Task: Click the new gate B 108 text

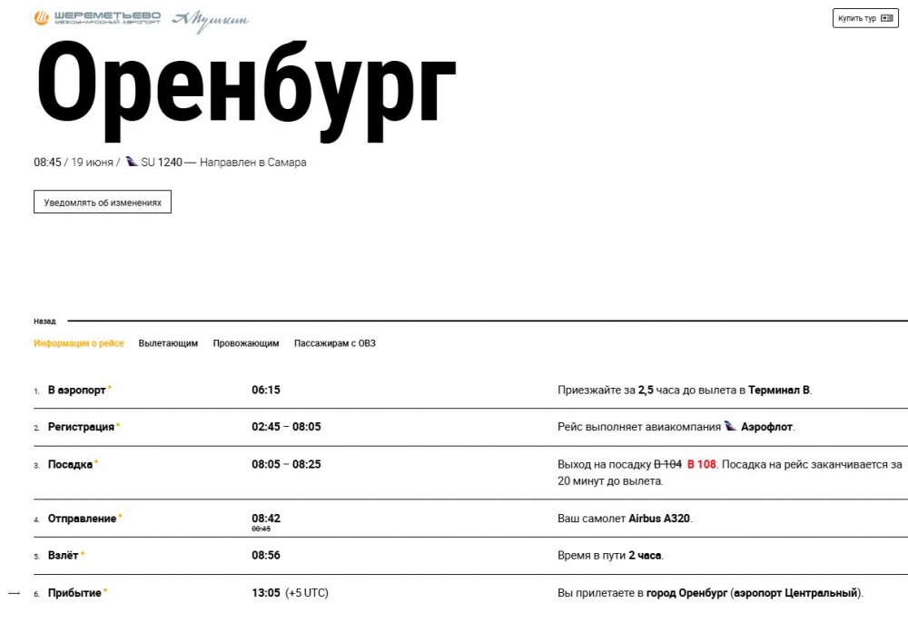Action: 702,464
